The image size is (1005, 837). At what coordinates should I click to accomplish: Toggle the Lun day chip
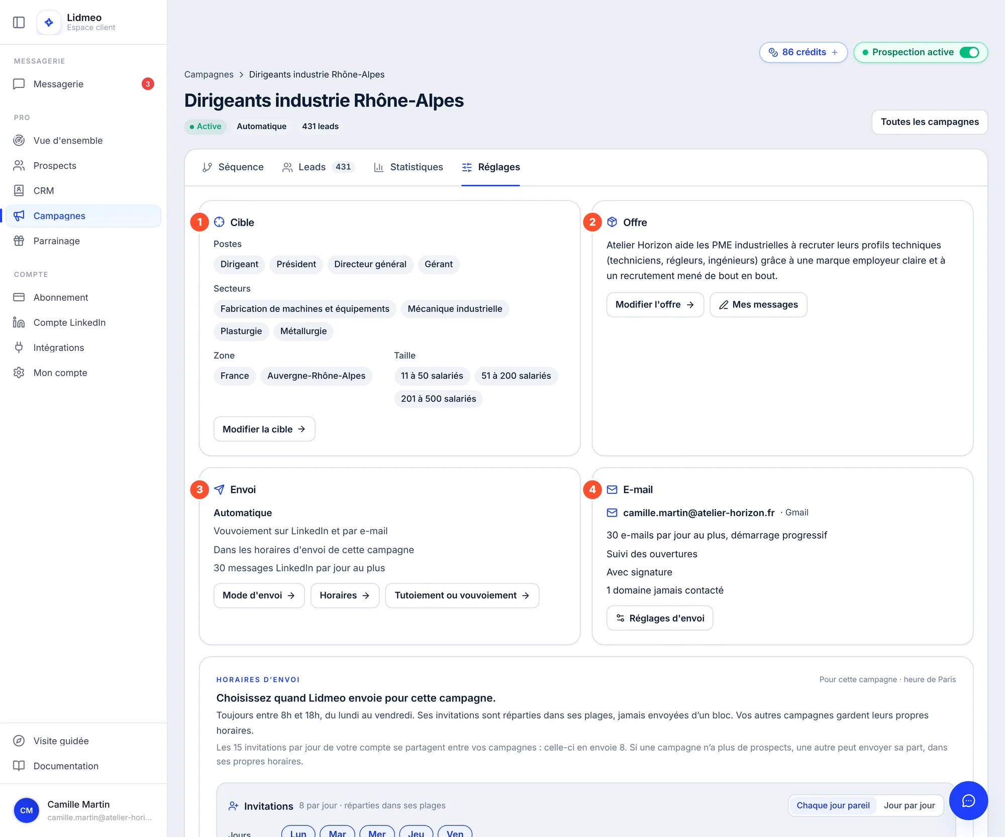pyautogui.click(x=298, y=832)
